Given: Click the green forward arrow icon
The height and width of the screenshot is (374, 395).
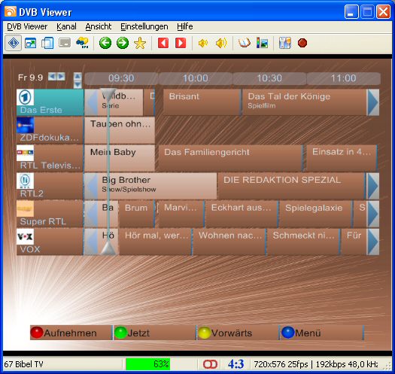Looking at the screenshot, I should tap(123, 43).
